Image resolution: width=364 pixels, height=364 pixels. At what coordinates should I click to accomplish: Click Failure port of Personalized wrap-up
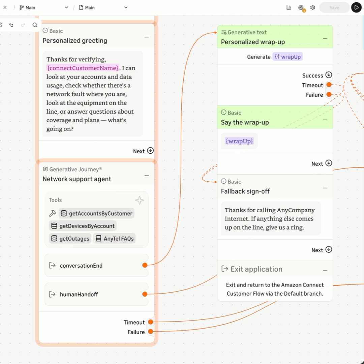tap(329, 94)
